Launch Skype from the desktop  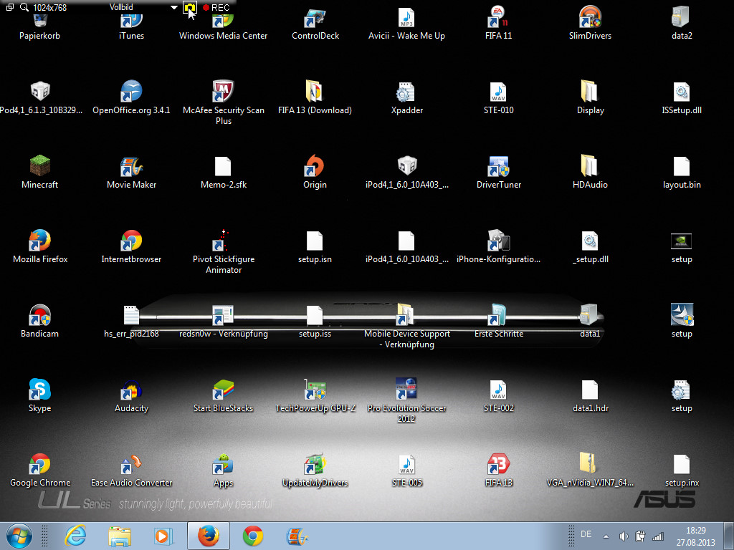click(40, 395)
